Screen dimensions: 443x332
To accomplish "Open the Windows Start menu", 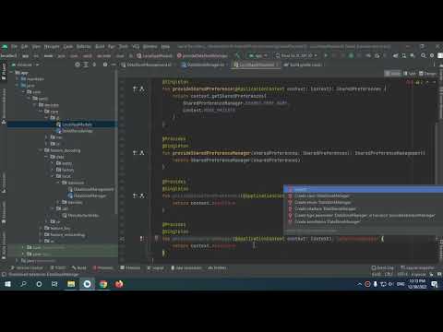I will [7, 284].
